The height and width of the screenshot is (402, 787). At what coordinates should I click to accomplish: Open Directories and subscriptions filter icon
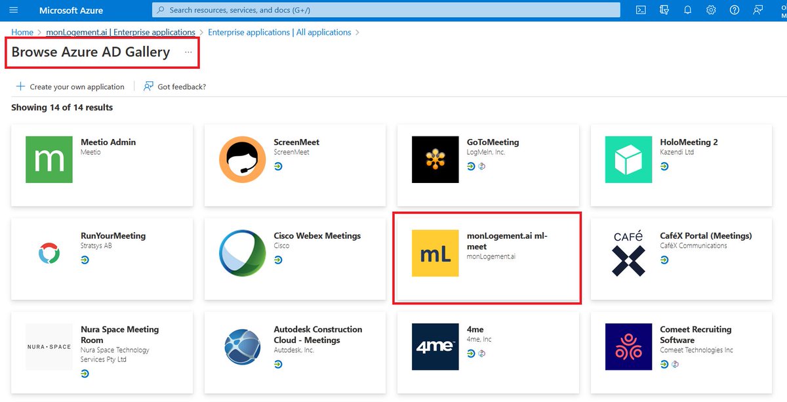point(664,10)
